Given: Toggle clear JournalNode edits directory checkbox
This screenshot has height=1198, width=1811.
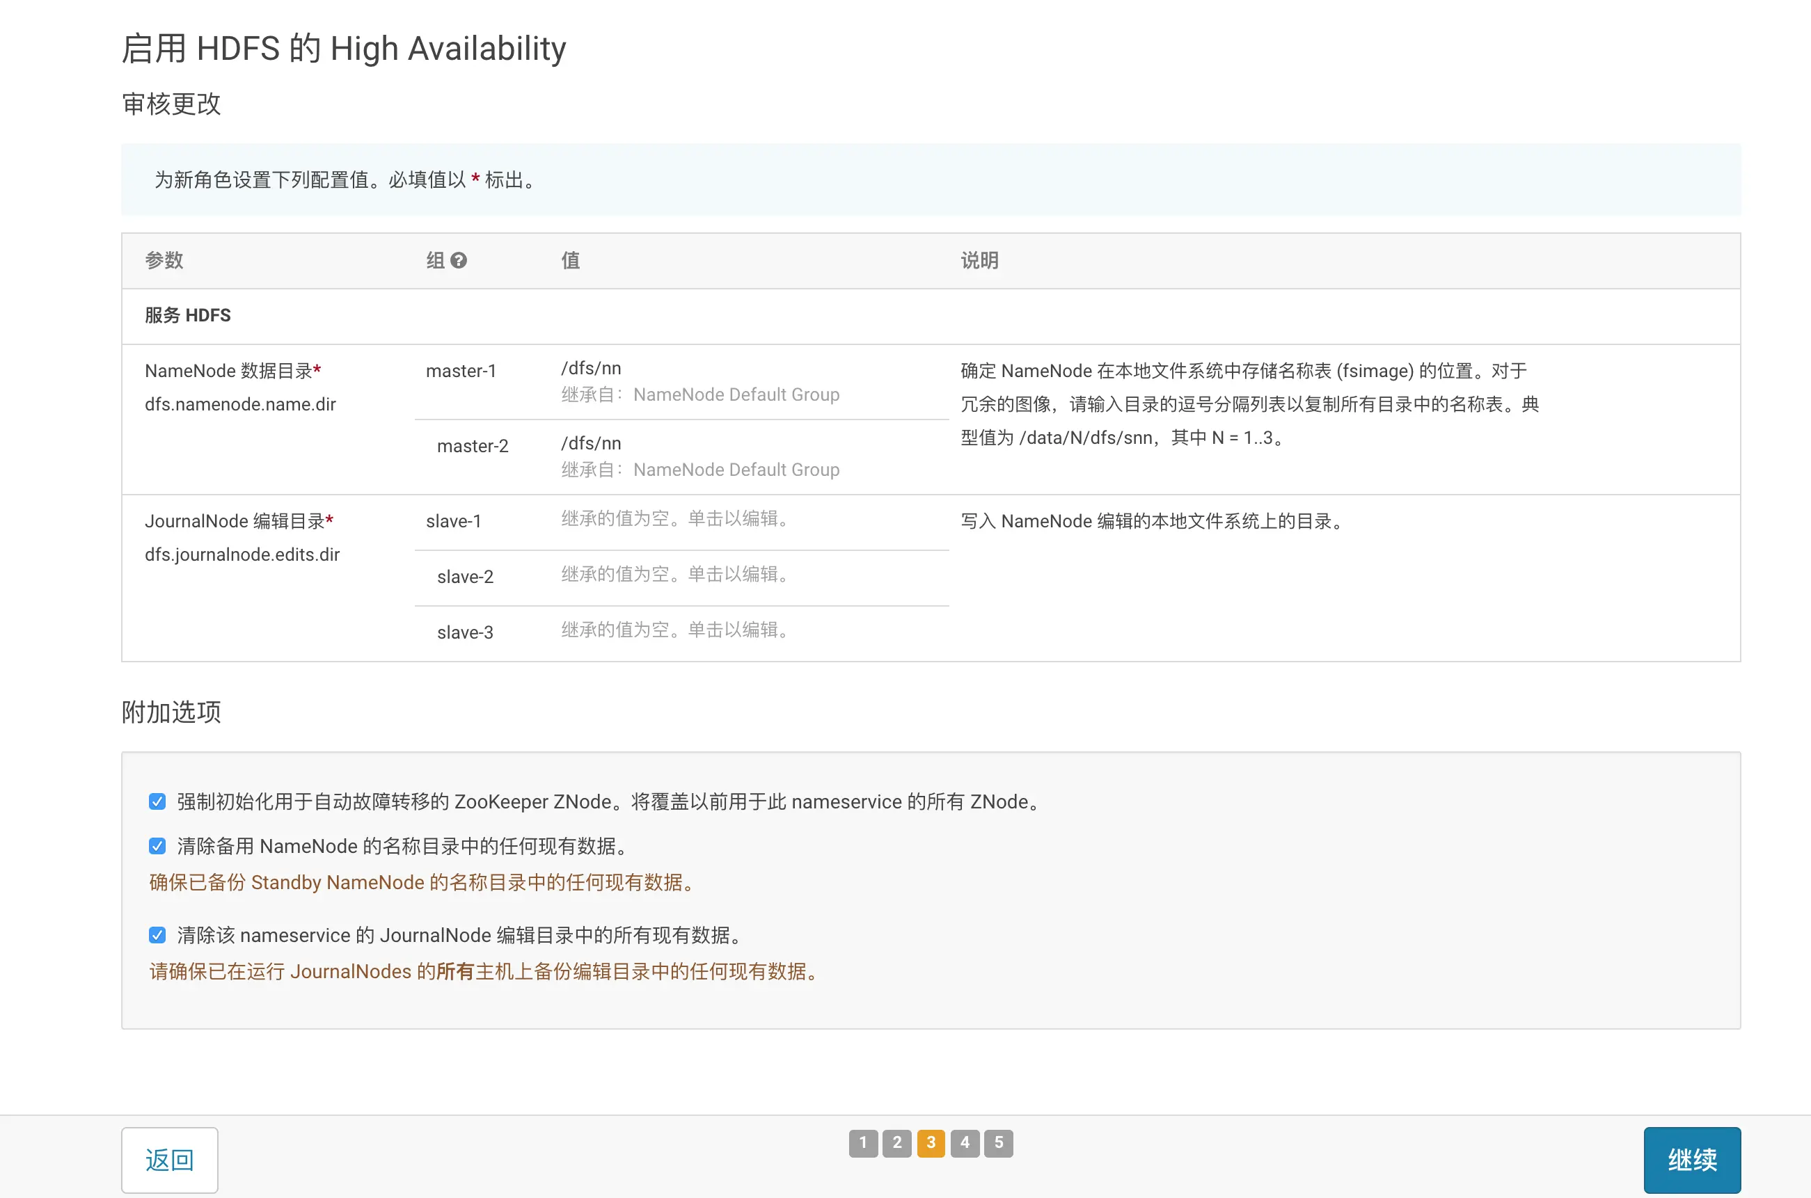Looking at the screenshot, I should [157, 935].
